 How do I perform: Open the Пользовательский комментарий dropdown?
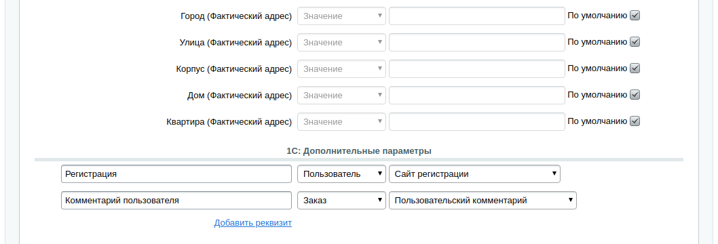coord(483,201)
